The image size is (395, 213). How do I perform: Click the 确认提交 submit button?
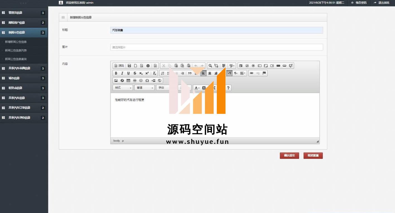[289, 156]
